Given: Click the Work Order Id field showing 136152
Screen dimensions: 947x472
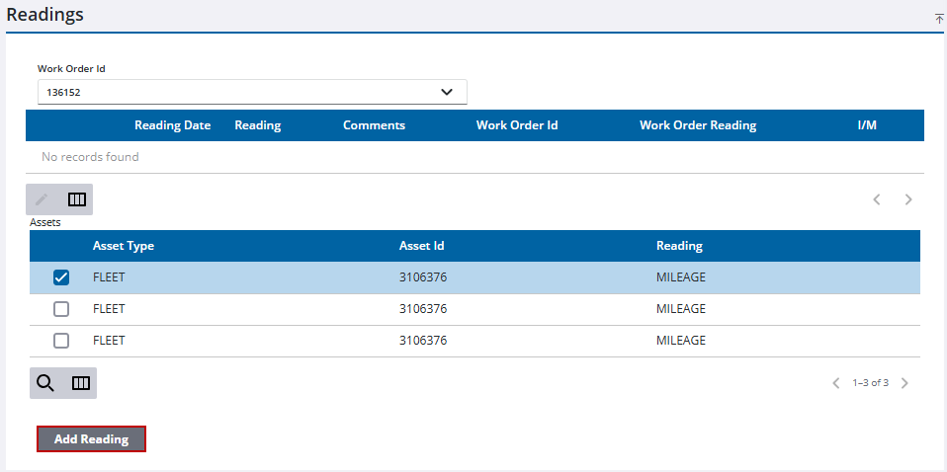Looking at the screenshot, I should (252, 93).
